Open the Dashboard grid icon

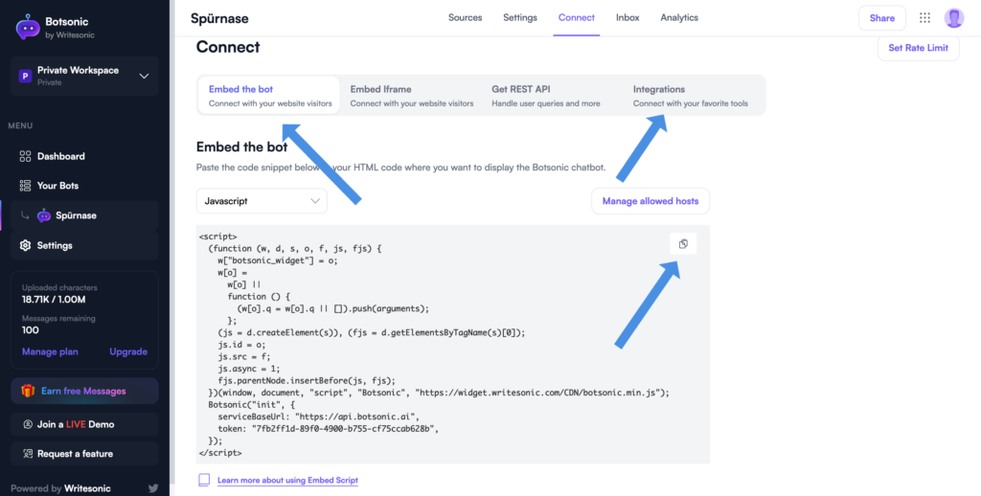(x=25, y=156)
